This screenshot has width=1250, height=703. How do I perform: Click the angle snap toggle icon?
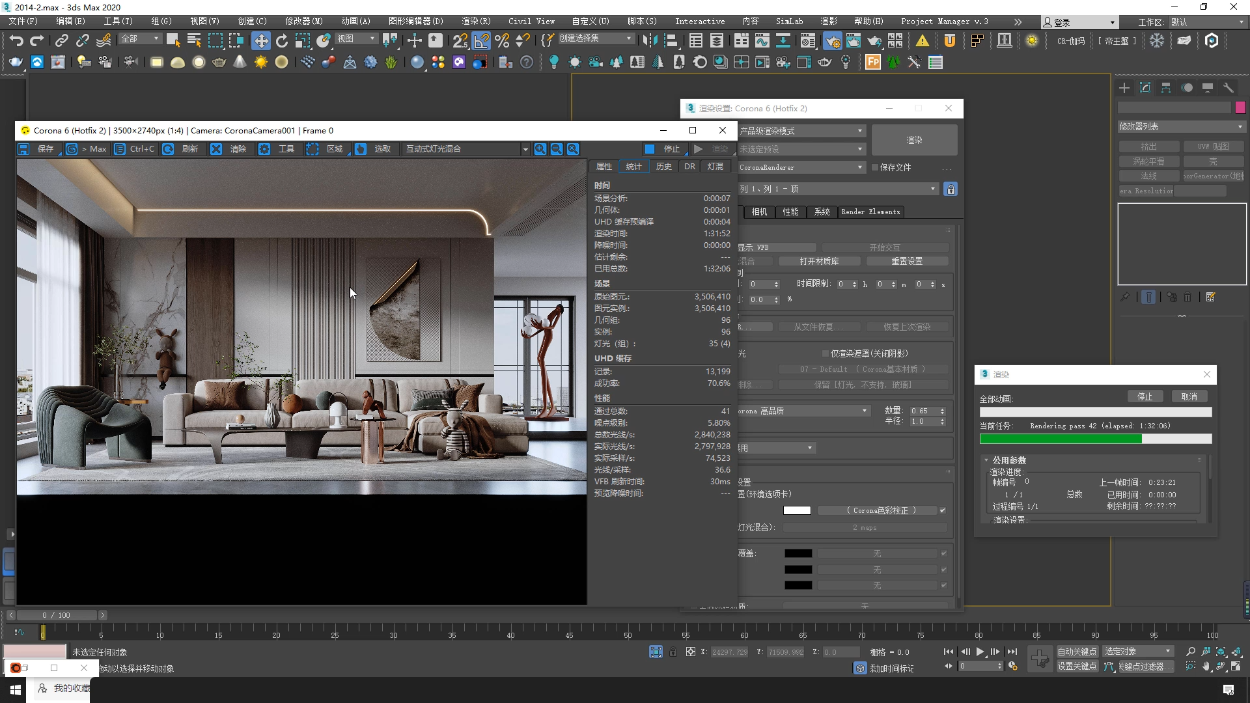pyautogui.click(x=481, y=41)
